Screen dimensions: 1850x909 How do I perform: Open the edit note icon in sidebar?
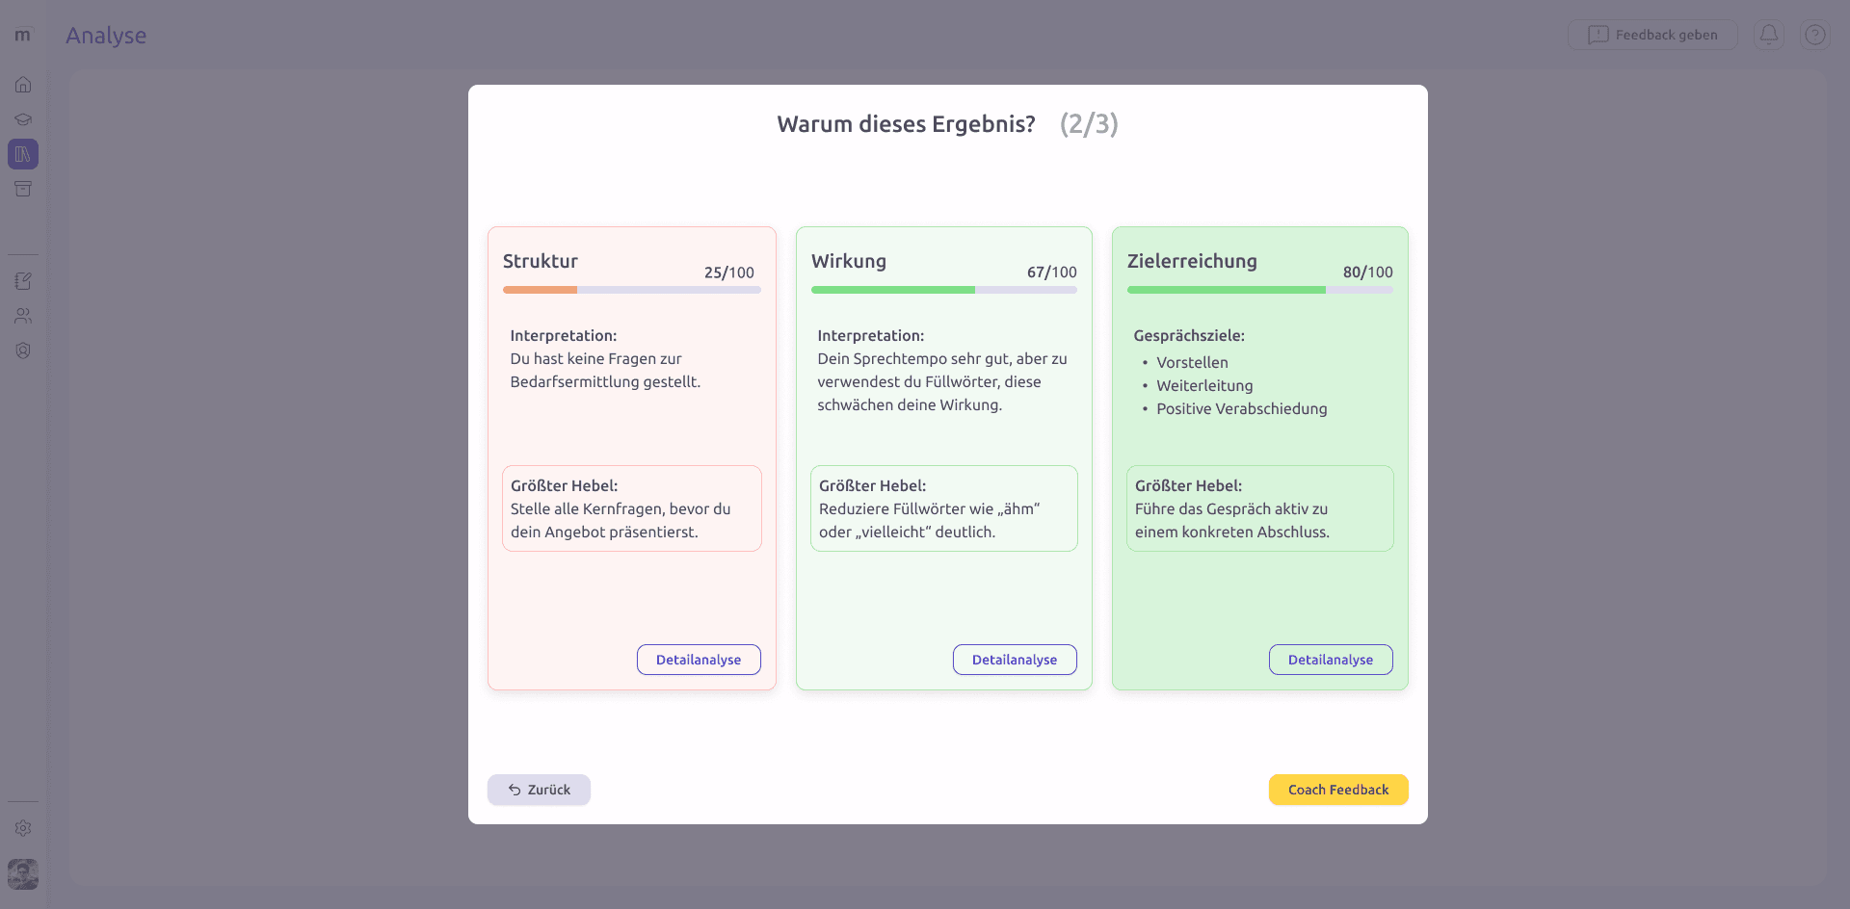click(23, 281)
